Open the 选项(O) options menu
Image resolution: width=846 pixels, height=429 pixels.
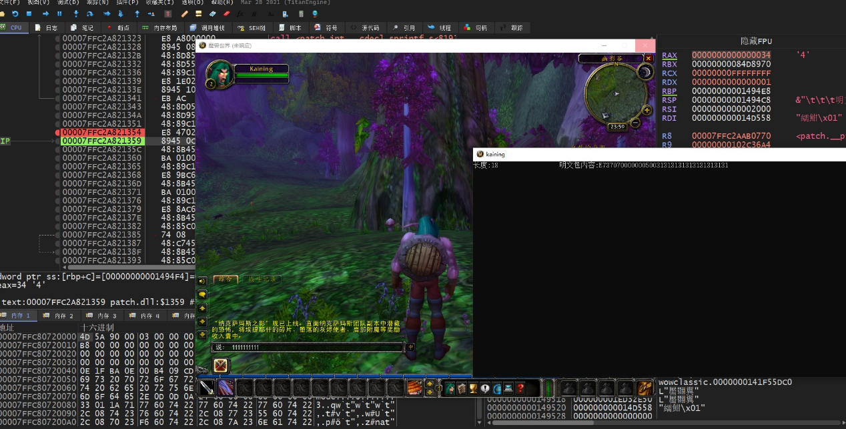click(193, 2)
